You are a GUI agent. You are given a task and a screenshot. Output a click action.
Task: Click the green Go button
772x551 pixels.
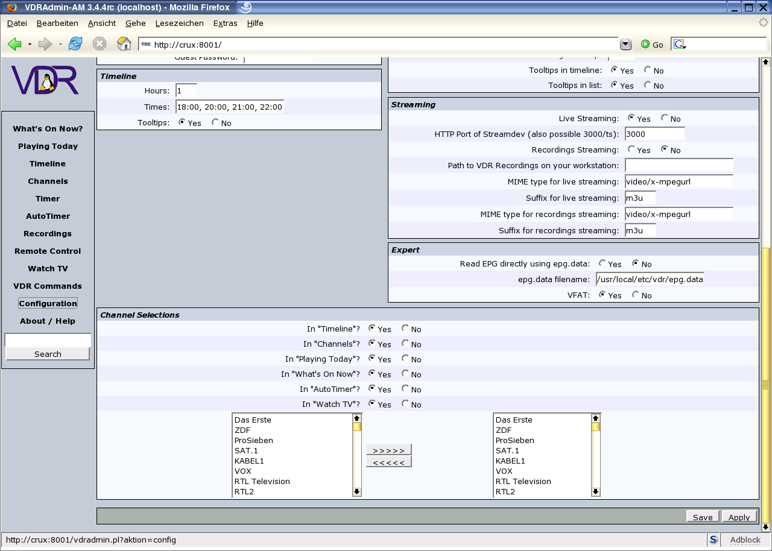coord(652,45)
